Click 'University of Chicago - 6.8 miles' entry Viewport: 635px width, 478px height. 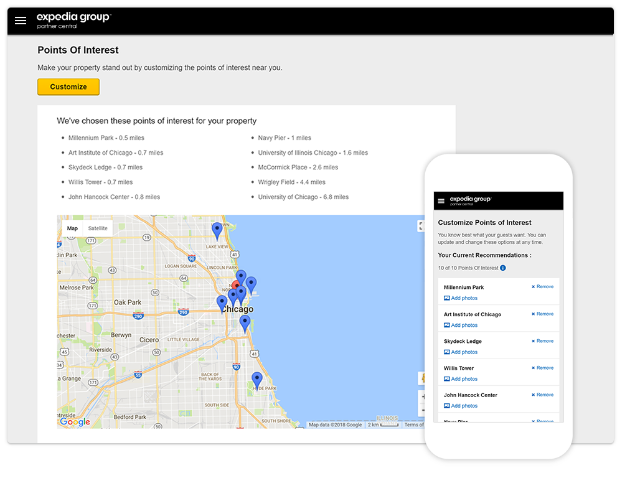[x=303, y=197]
